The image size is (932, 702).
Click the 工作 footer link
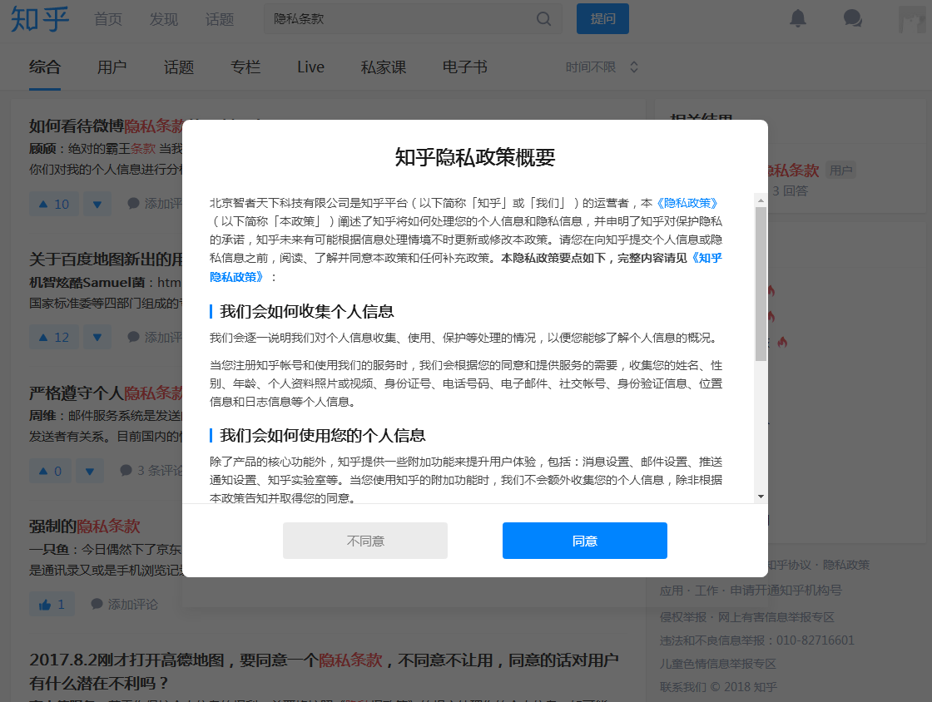(x=706, y=591)
